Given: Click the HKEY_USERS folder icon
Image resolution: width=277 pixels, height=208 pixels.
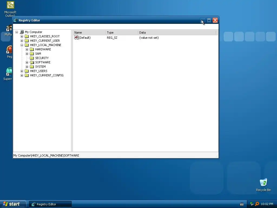Looking at the screenshot, I should [x=27, y=71].
